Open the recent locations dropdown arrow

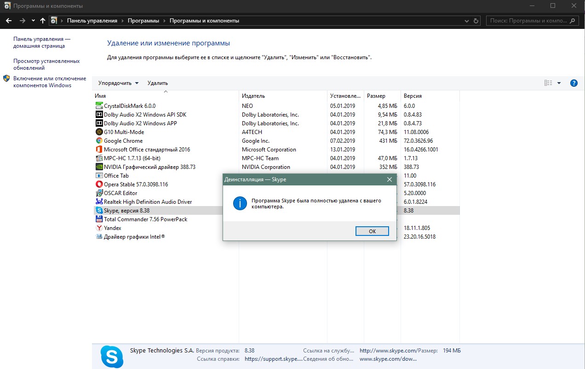(33, 21)
